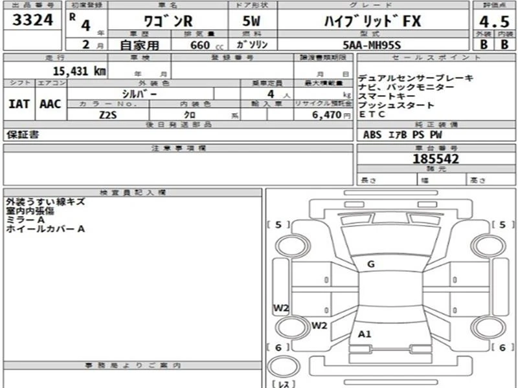Select the rear right wheel circle
This screenshot has width=518, height=388.
point(488,327)
